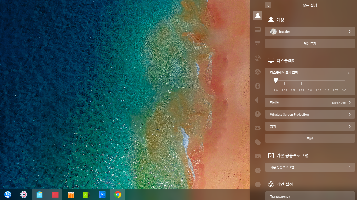The width and height of the screenshot is (357, 200).
Task: Select the Mouse settings sidebar icon
Action: [x=258, y=142]
